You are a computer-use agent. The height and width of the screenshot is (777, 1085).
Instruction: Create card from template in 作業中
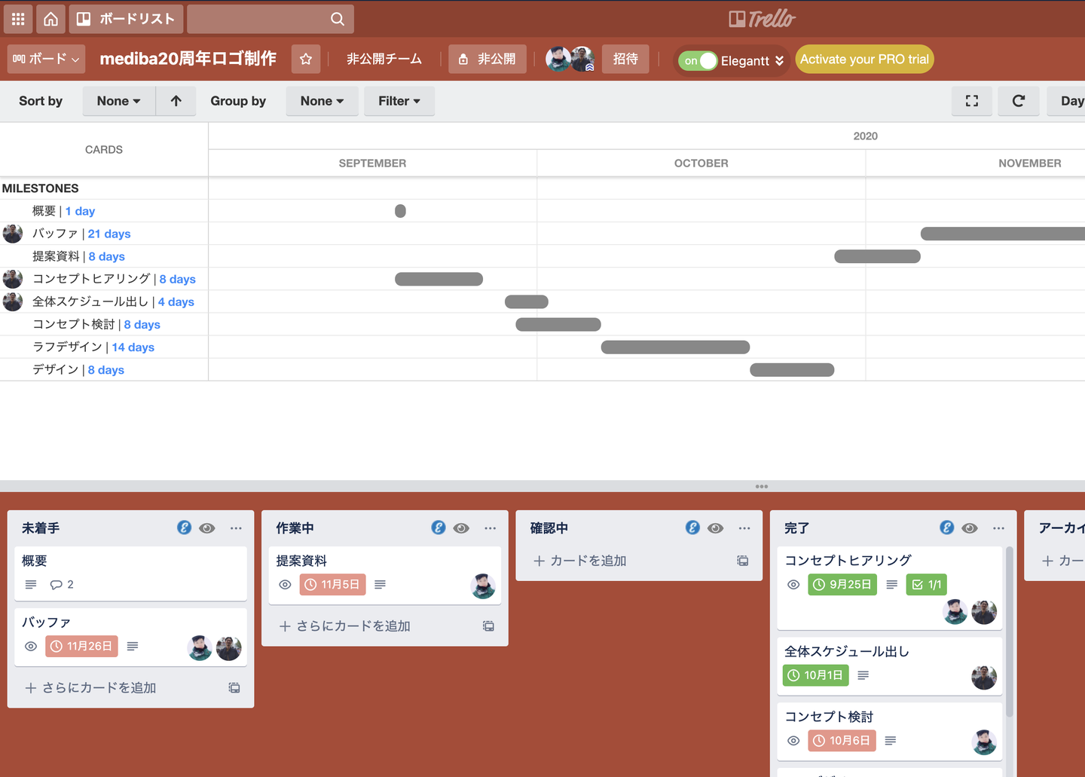point(488,626)
